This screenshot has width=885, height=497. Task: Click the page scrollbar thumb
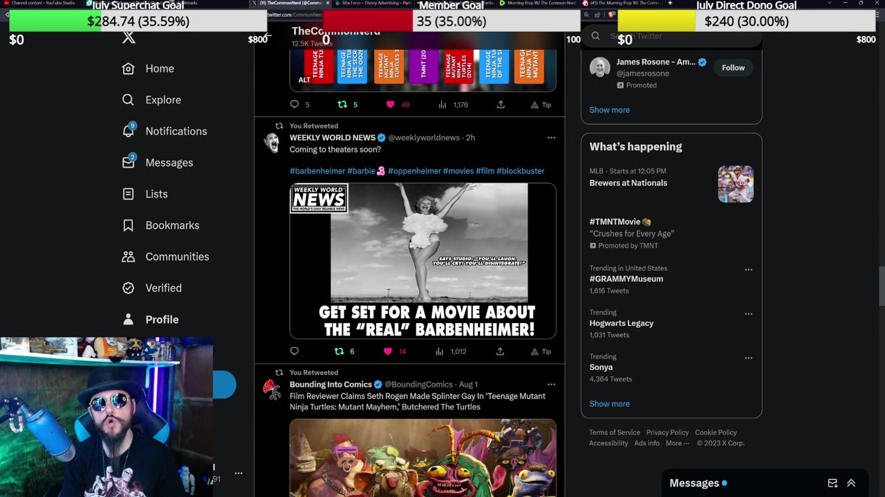[x=881, y=286]
